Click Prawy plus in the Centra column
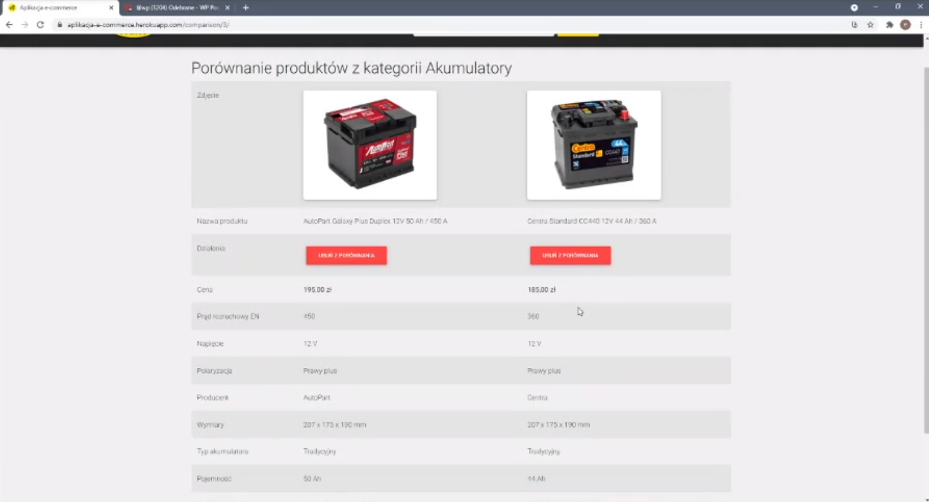The image size is (929, 502). coord(544,371)
